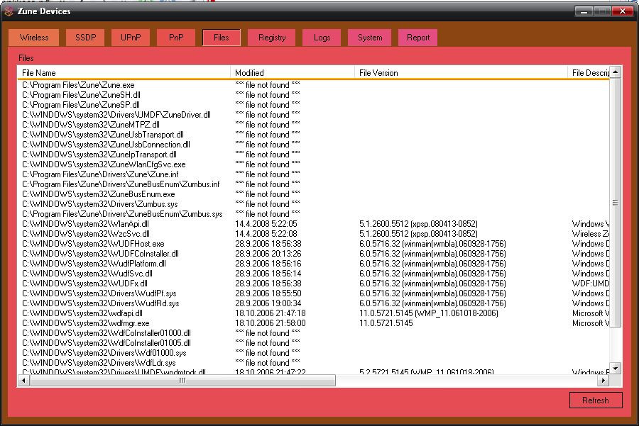
Task: Switch to the Wireless tab
Action: click(34, 38)
